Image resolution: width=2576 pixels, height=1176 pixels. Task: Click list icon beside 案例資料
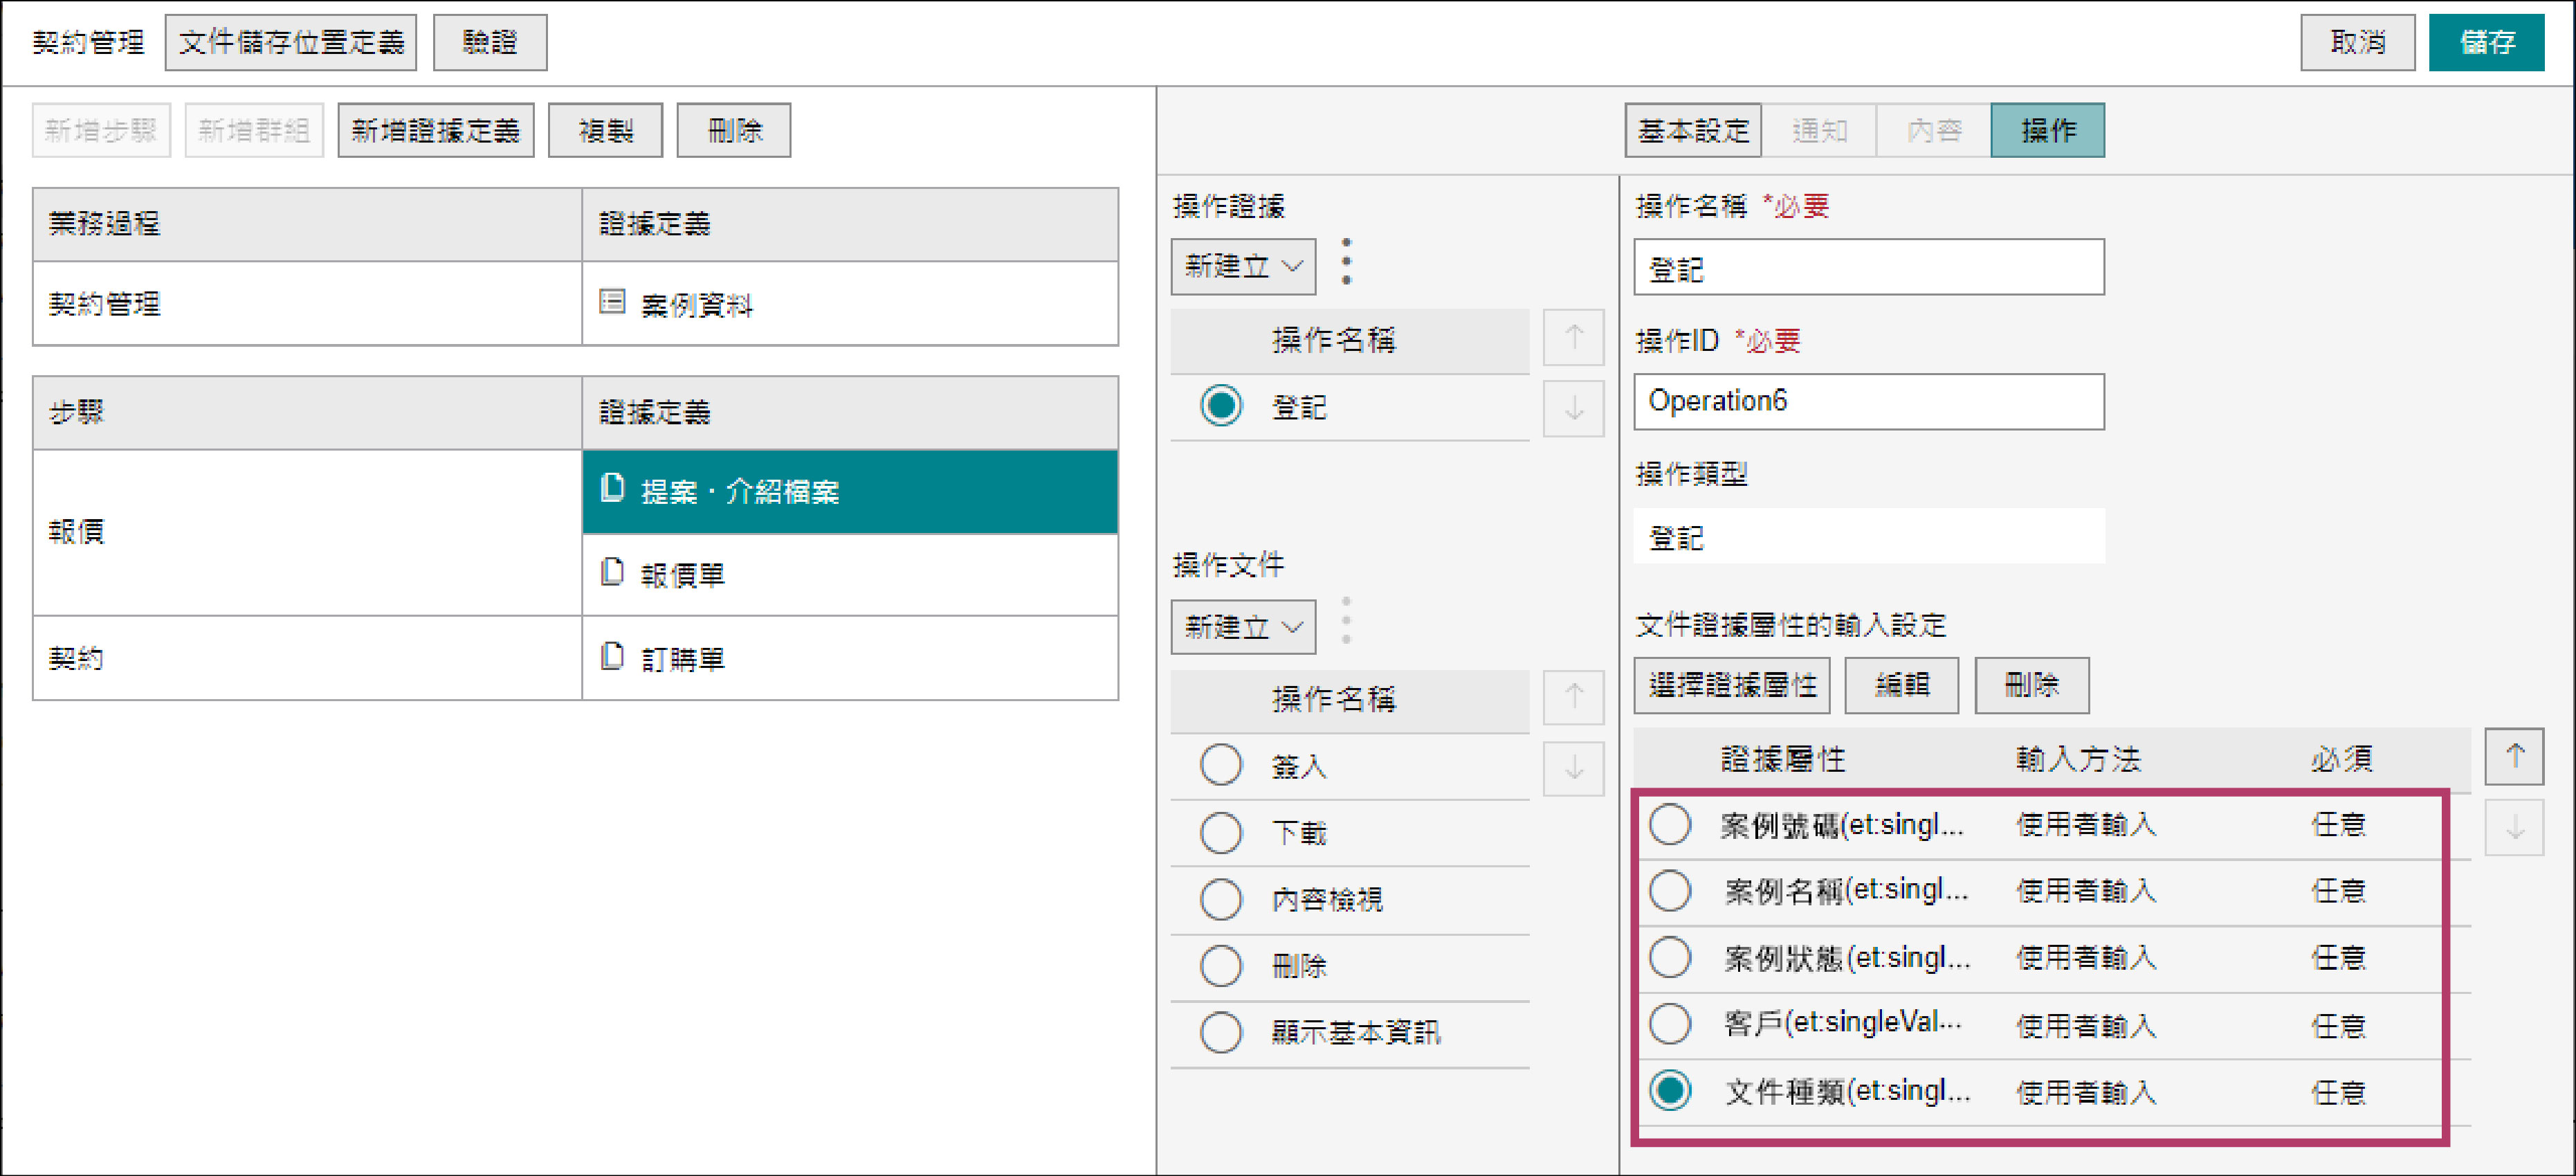coord(612,301)
